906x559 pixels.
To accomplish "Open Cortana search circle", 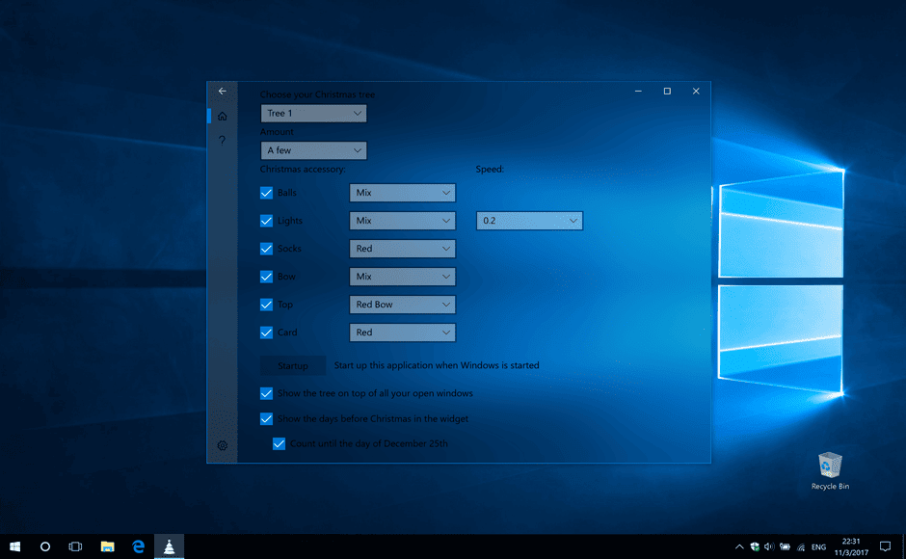I will tap(45, 546).
